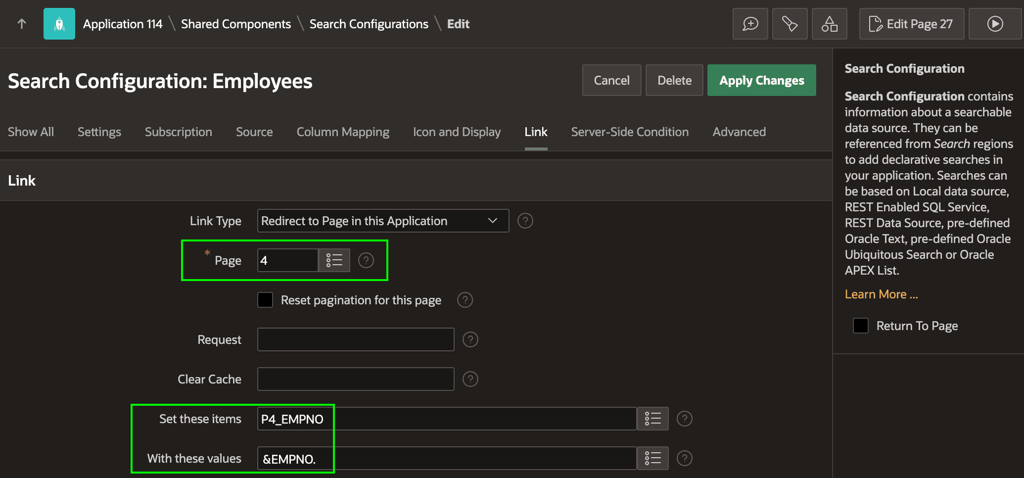The width and height of the screenshot is (1024, 478).
Task: Open the Page field's list of values
Action: point(334,260)
